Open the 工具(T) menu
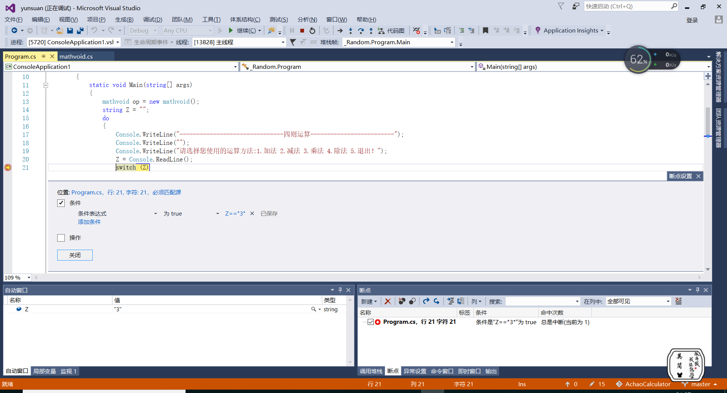Viewport: 727px width, 393px height. point(211,20)
